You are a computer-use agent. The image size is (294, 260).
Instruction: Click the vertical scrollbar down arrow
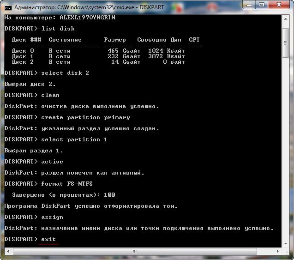coord(287,244)
